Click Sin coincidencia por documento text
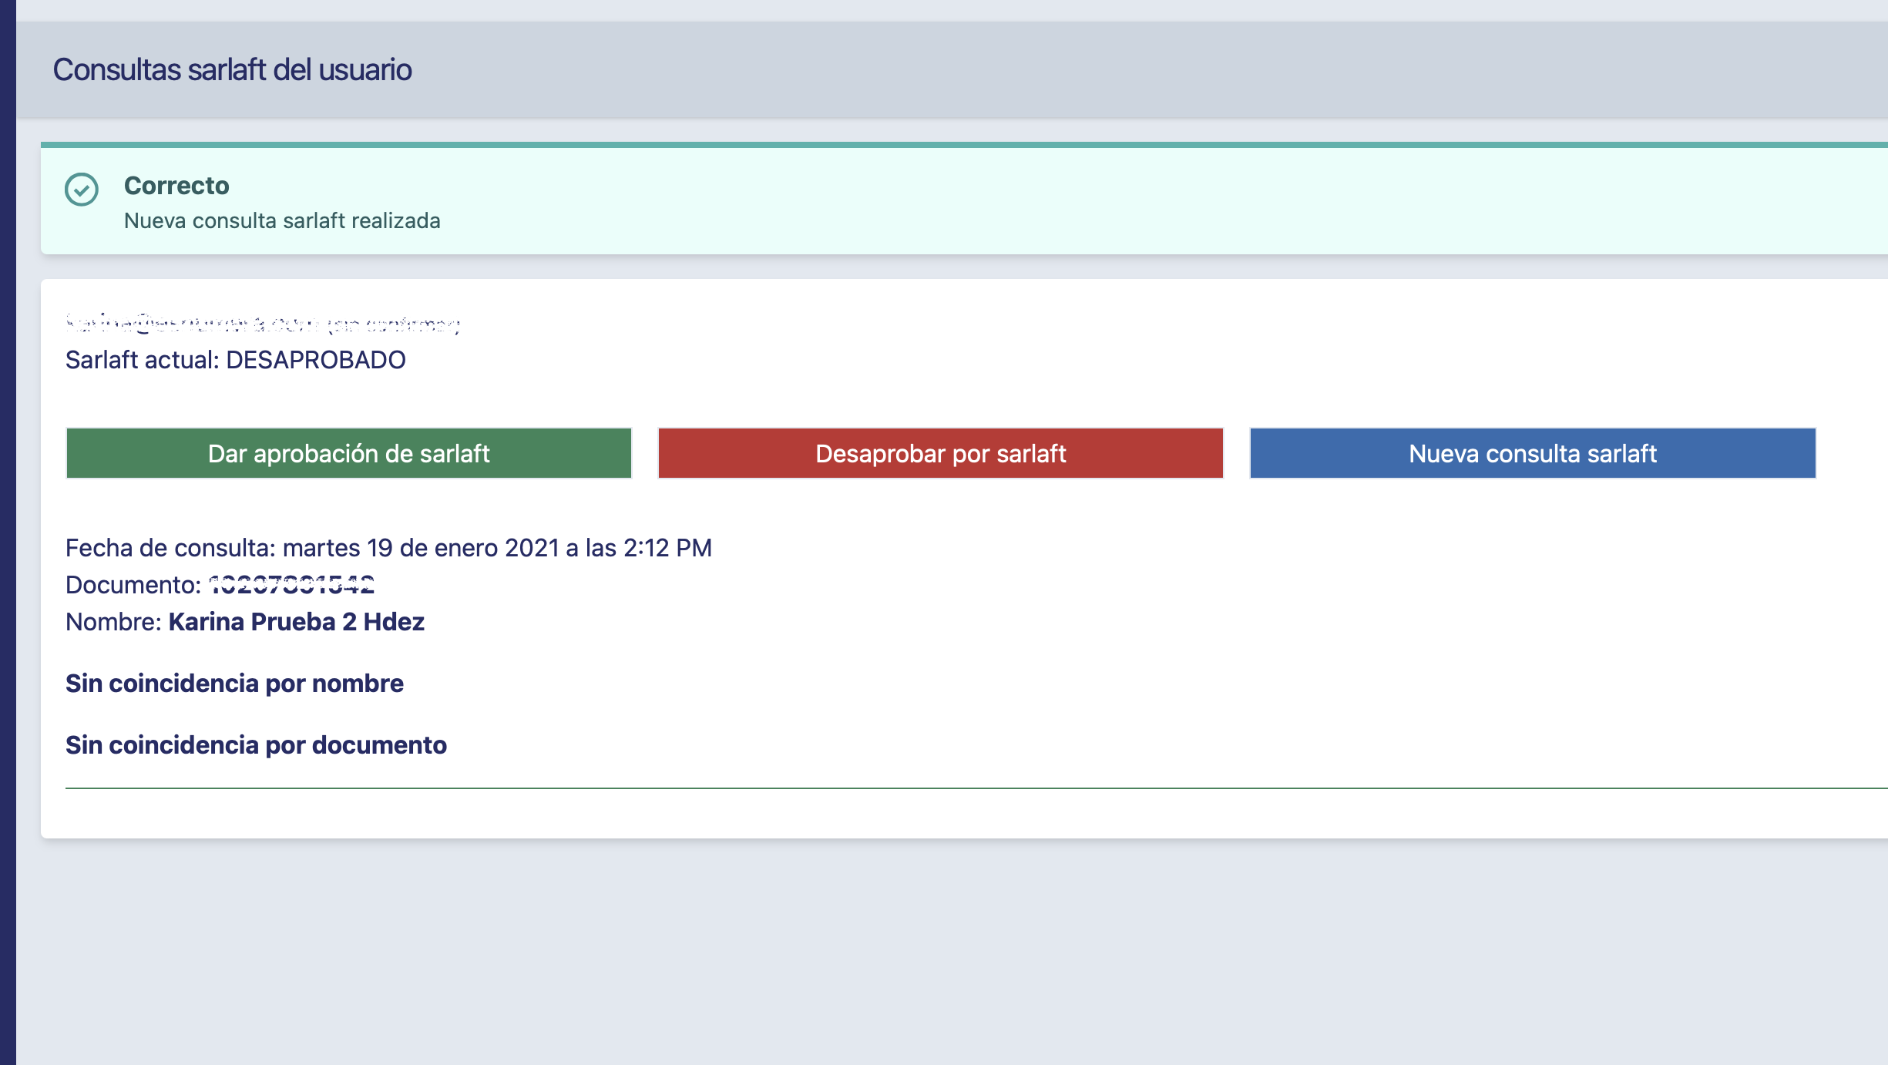The image size is (1888, 1065). [x=256, y=745]
